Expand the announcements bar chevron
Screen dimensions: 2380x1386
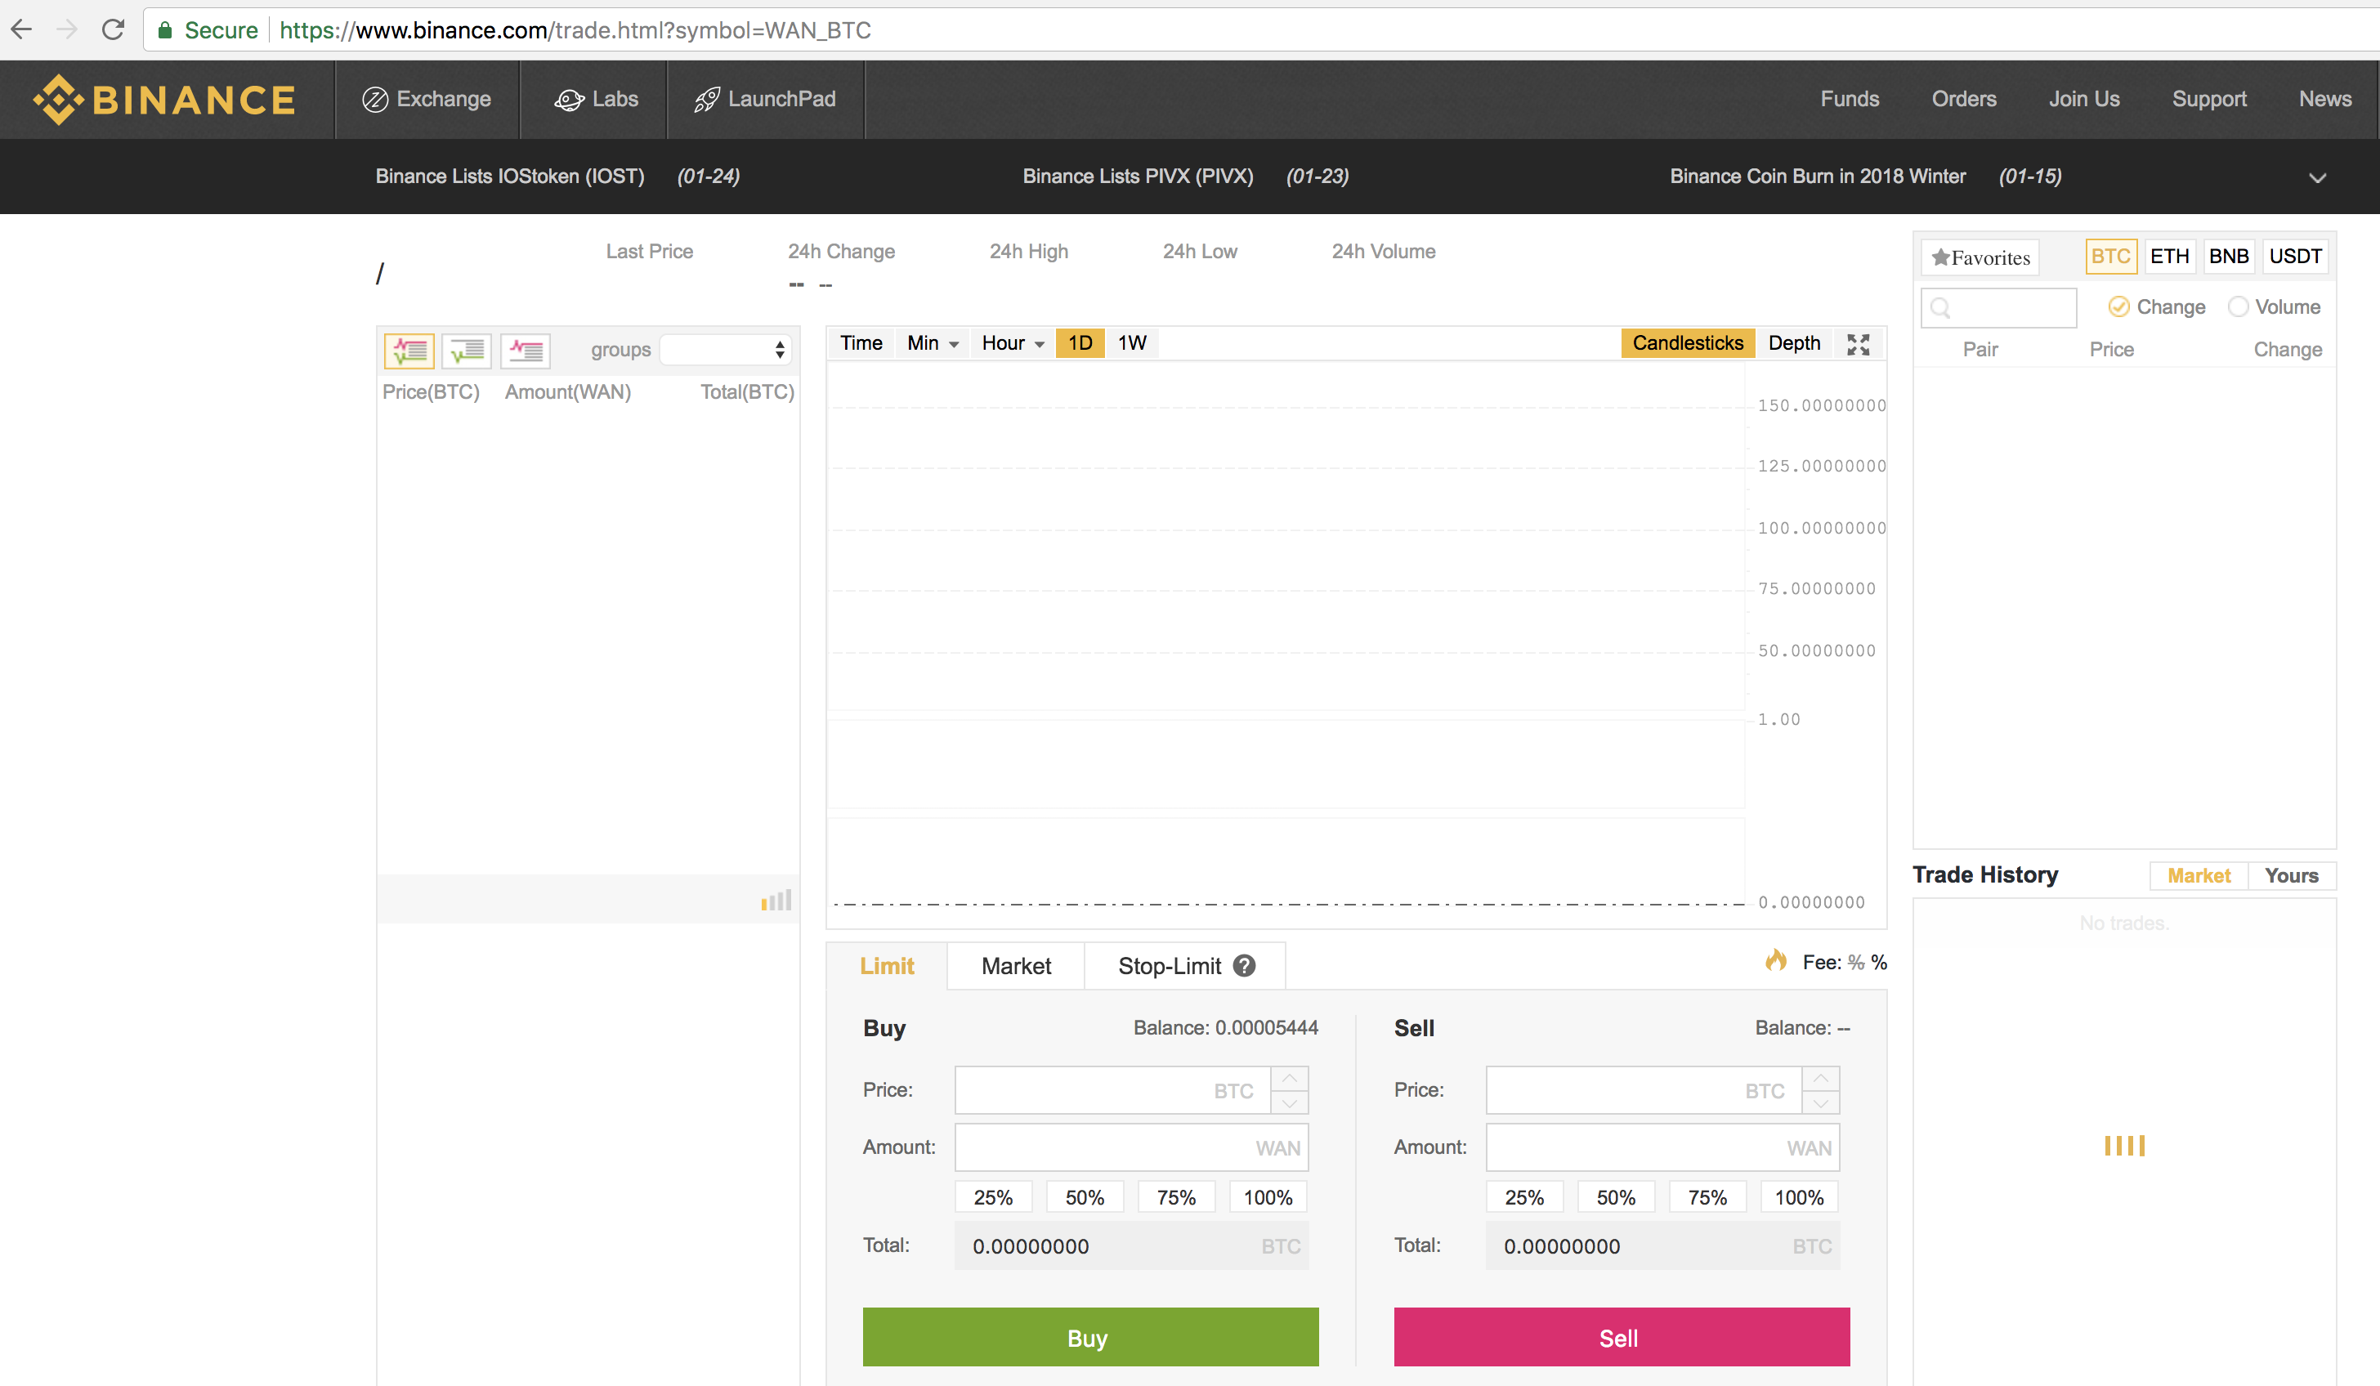click(2317, 177)
